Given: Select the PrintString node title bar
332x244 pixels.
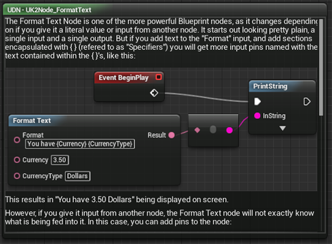Looking at the screenshot, I should 282,86.
